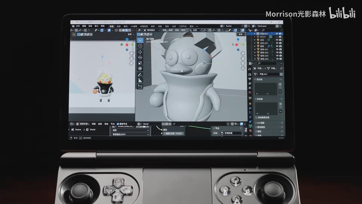The width and height of the screenshot is (362, 204).
Task: Add a new workspace with the plus button
Action: point(197,26)
